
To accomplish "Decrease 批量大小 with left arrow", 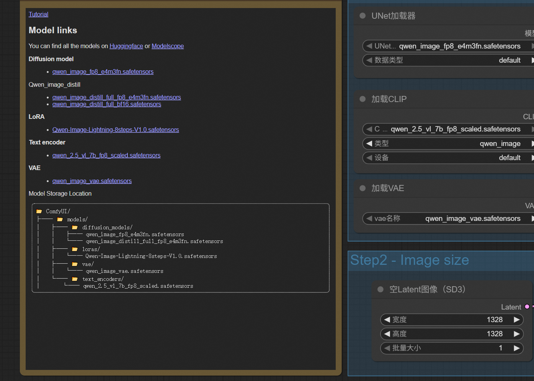I will coord(387,348).
